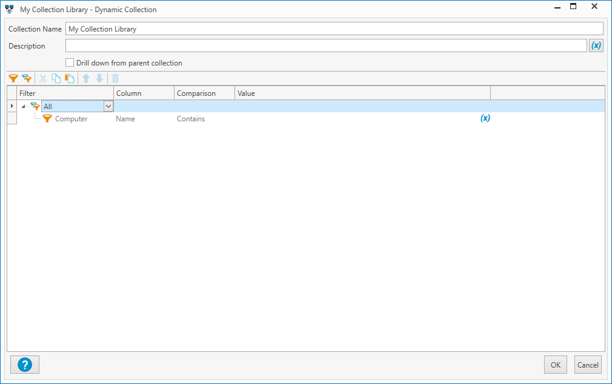Copy the filter row using the copy icon
Viewport: 612px width, 384px height.
[56, 78]
